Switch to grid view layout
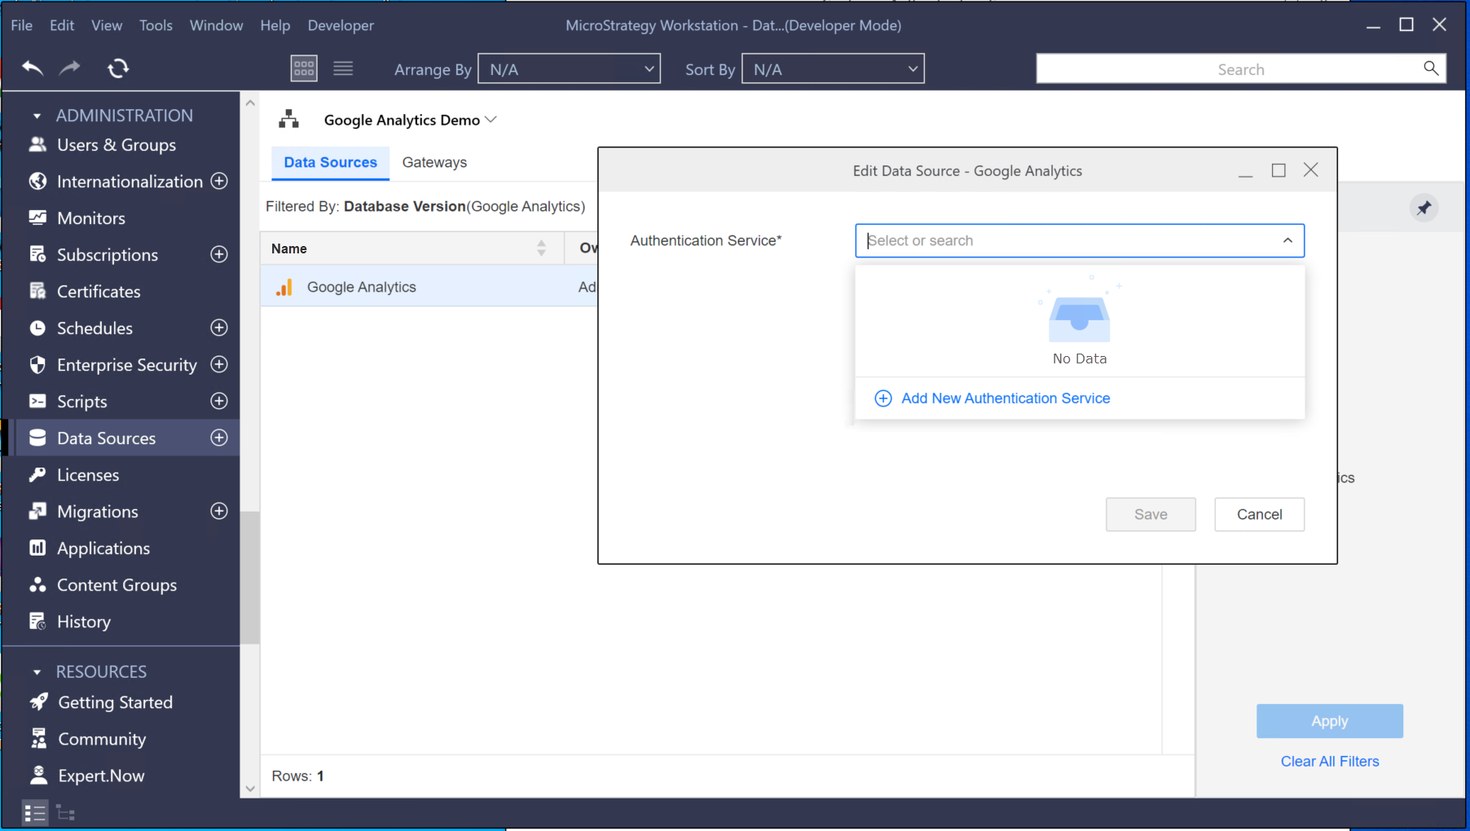 (x=304, y=68)
